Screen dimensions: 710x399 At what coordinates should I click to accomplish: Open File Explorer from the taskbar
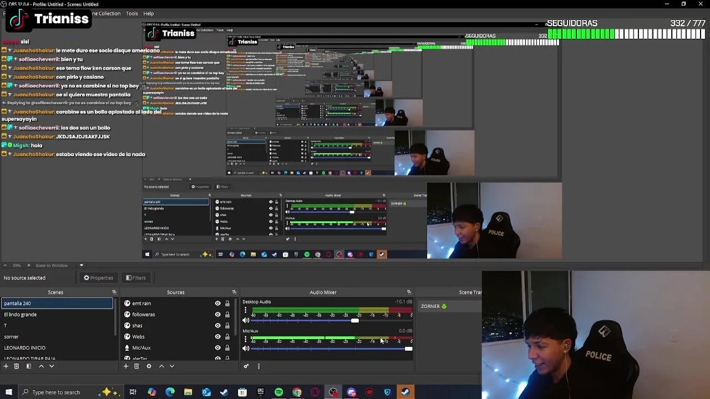[188, 392]
